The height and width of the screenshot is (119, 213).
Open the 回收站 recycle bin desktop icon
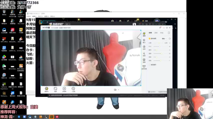(4, 13)
